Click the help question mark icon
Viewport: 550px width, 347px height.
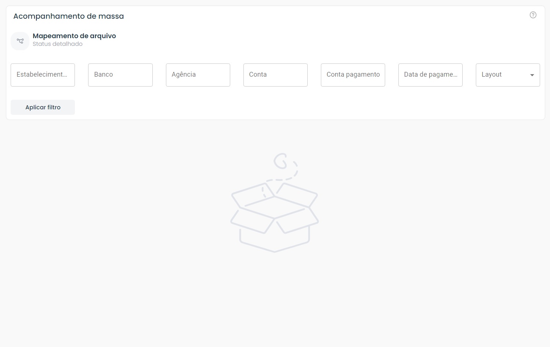point(533,15)
